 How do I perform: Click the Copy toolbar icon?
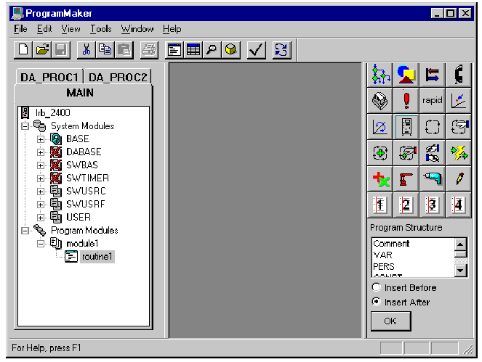pyautogui.click(x=105, y=50)
